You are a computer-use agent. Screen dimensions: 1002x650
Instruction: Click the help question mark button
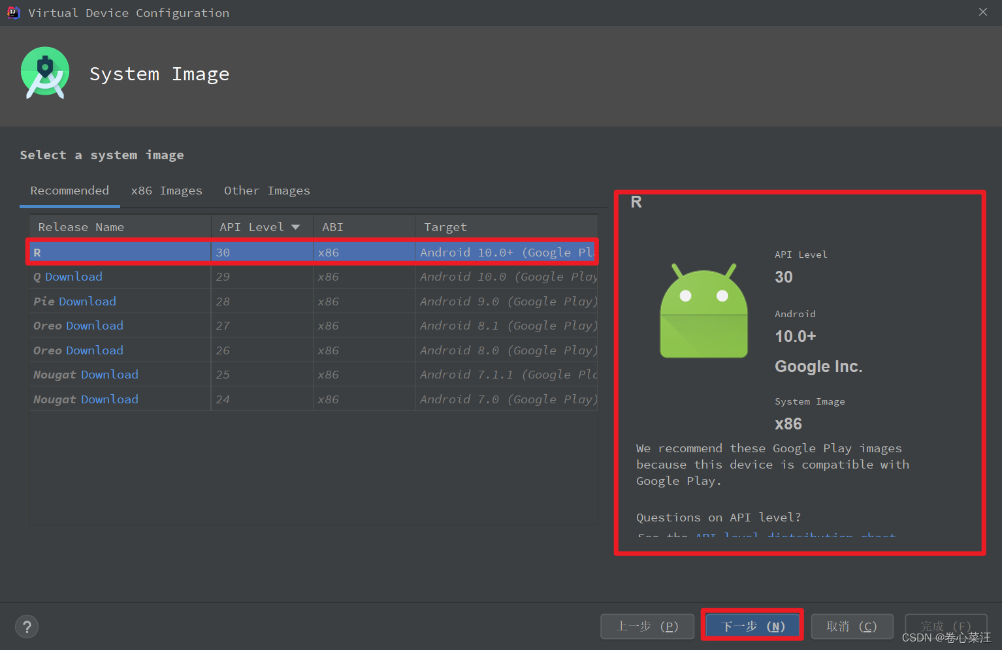tap(27, 627)
